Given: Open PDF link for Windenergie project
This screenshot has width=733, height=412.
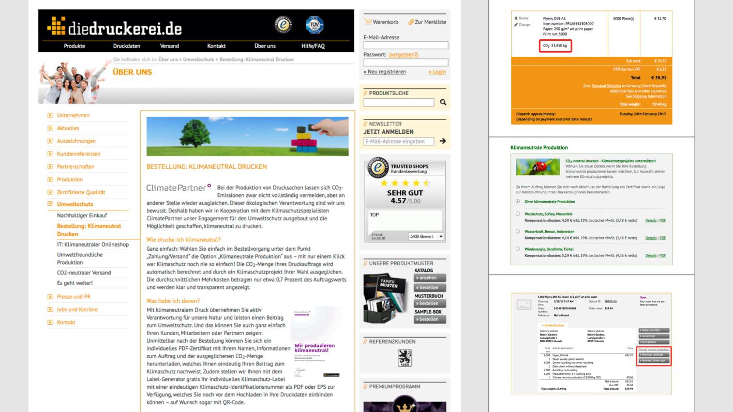Looking at the screenshot, I should [663, 255].
